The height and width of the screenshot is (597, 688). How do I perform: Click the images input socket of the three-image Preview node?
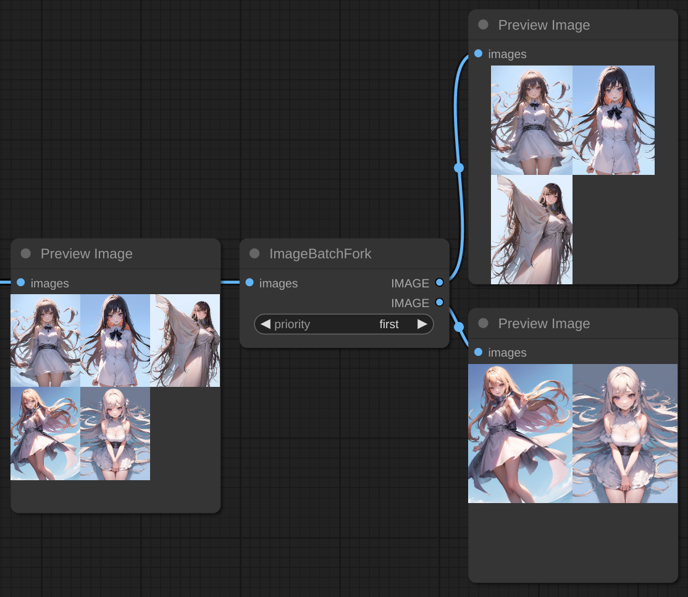tap(478, 54)
